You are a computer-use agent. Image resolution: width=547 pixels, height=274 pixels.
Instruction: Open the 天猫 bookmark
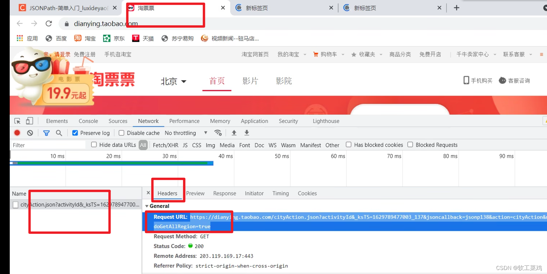tap(143, 38)
